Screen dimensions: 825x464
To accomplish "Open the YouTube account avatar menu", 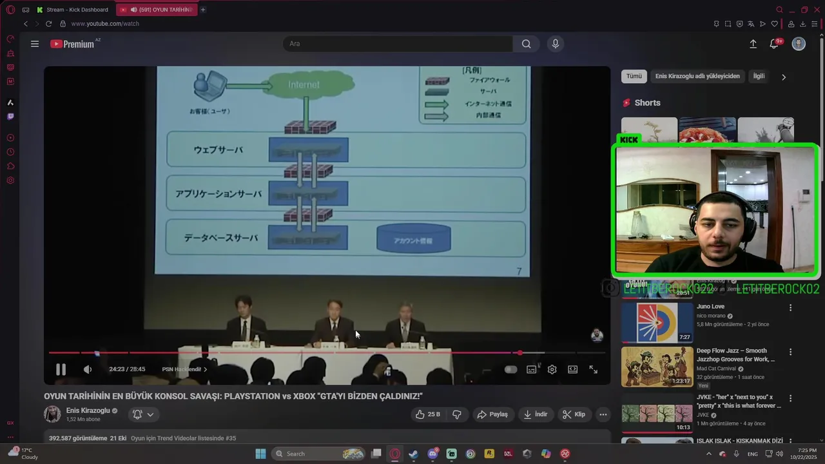I will click(x=799, y=44).
